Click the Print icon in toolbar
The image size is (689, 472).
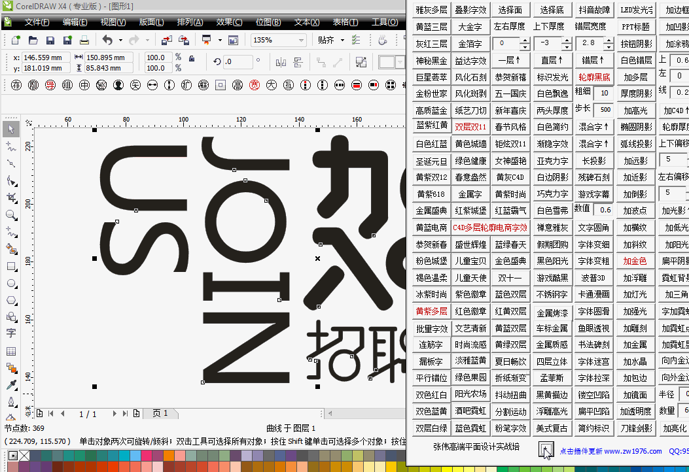84,40
